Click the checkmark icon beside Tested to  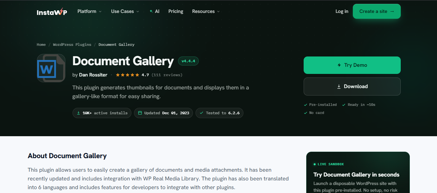coord(201,113)
